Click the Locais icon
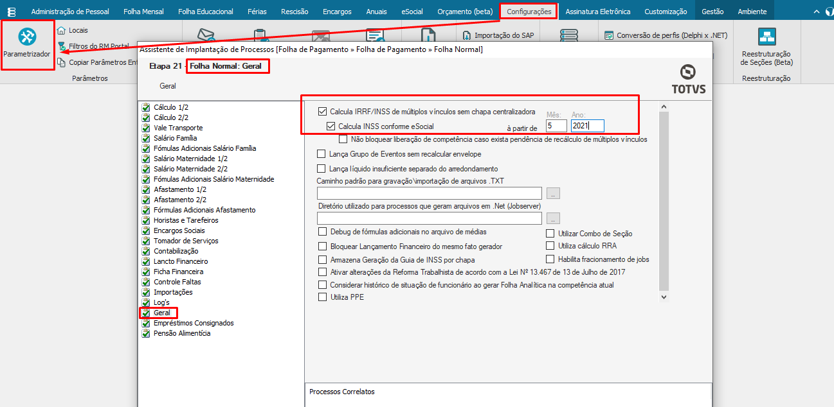The width and height of the screenshot is (834, 407). click(x=61, y=30)
